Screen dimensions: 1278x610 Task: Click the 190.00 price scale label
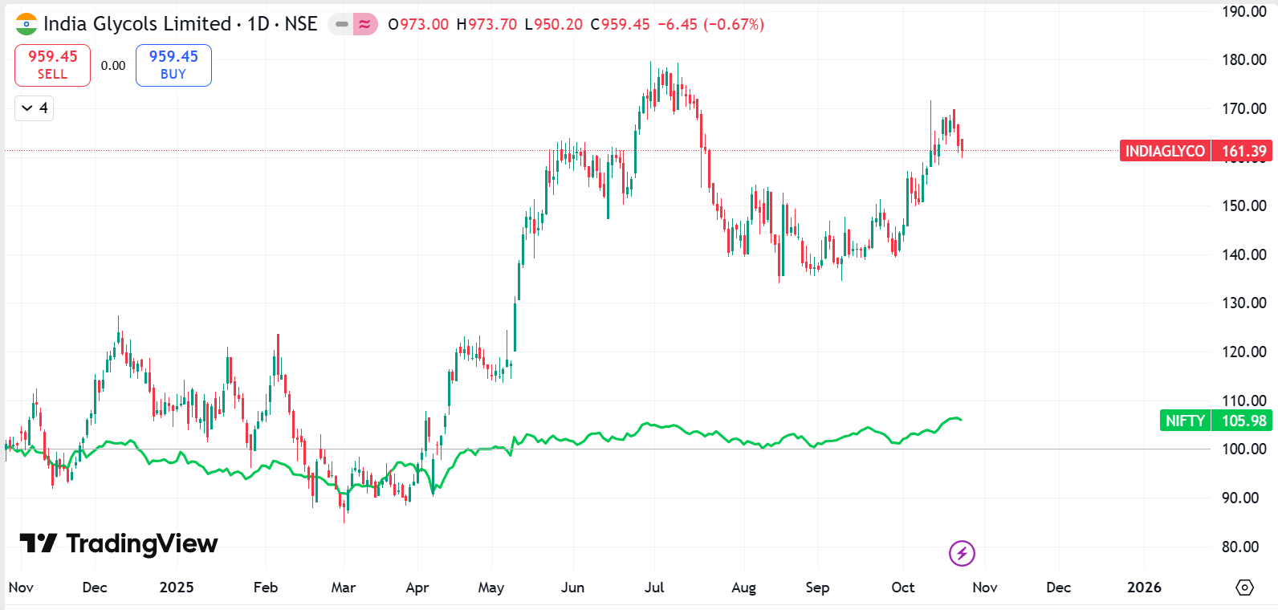tap(1244, 11)
